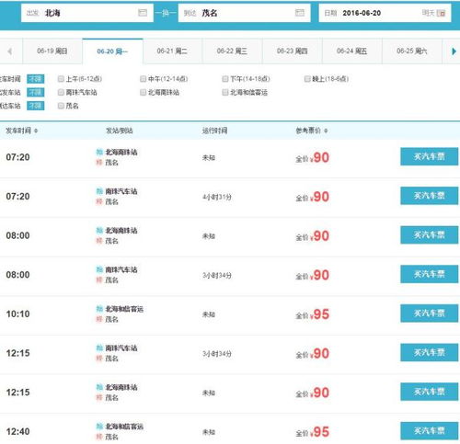This screenshot has width=460, height=444.
Task: Open station picker icon in 出发 field
Action: [143, 13]
